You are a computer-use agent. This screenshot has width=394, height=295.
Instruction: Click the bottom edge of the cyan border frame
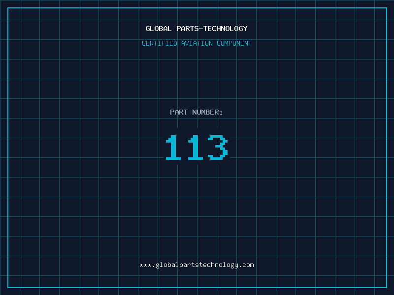coord(197,287)
